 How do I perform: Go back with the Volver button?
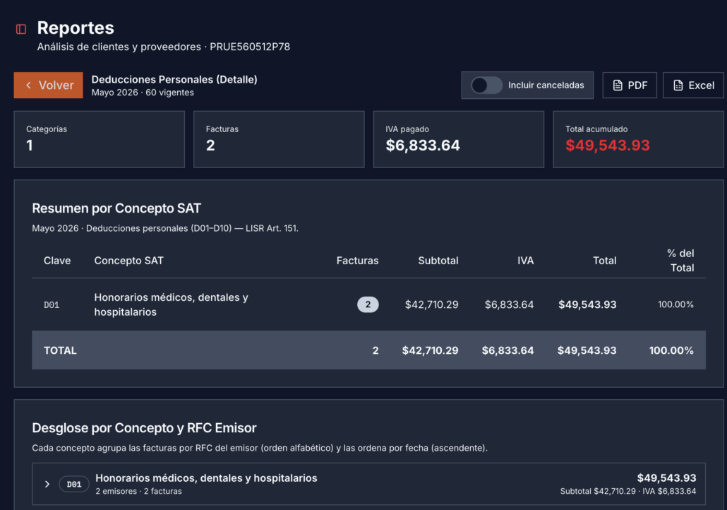48,85
